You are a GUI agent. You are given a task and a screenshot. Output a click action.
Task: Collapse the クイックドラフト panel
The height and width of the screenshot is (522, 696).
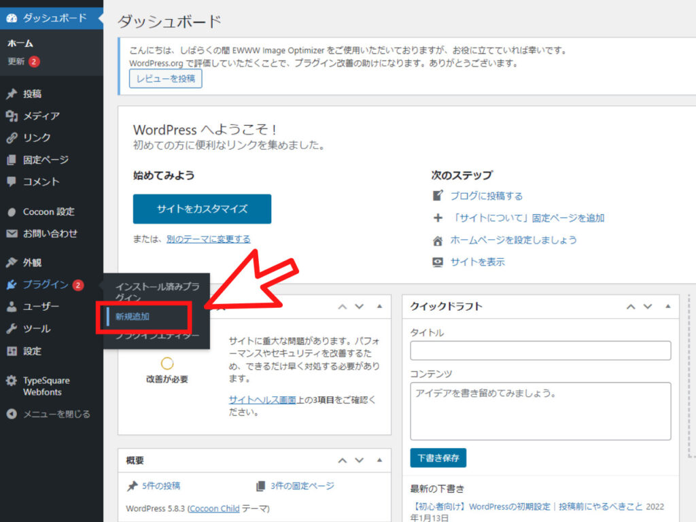pos(668,307)
